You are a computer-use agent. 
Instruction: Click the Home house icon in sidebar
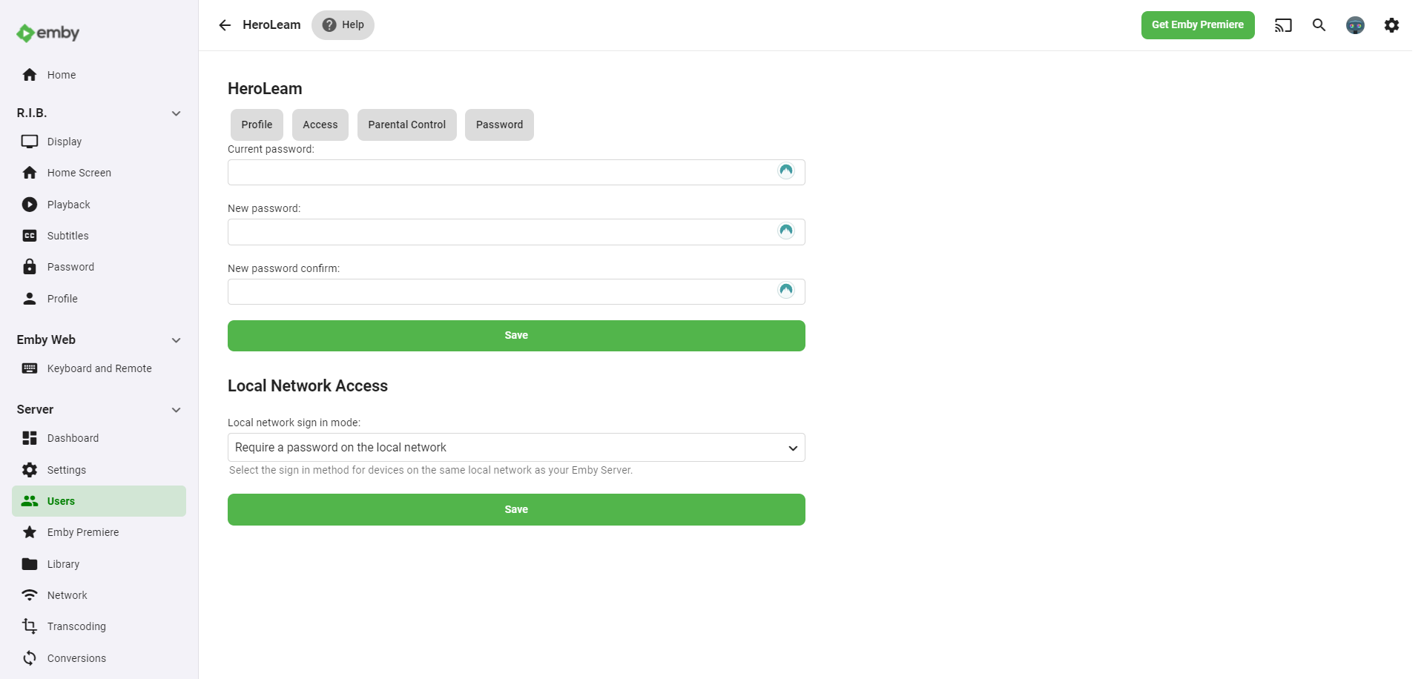click(x=30, y=75)
